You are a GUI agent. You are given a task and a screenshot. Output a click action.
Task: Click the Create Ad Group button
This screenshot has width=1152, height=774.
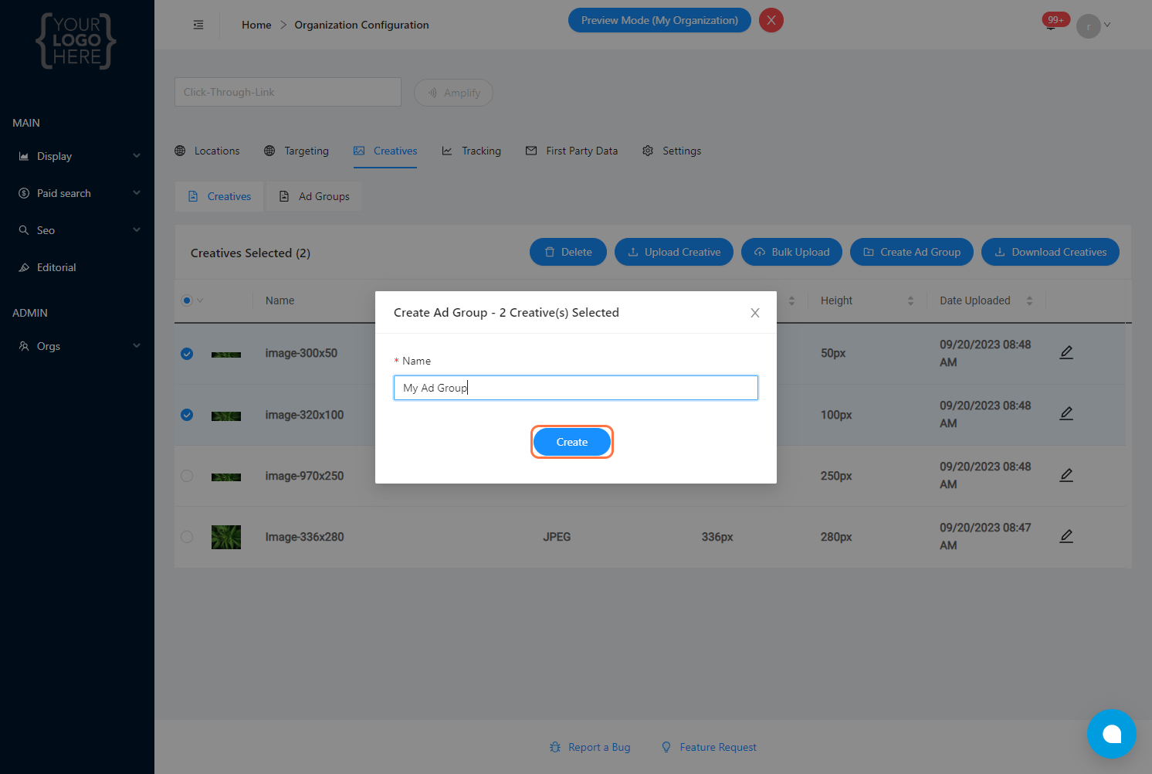click(x=912, y=252)
